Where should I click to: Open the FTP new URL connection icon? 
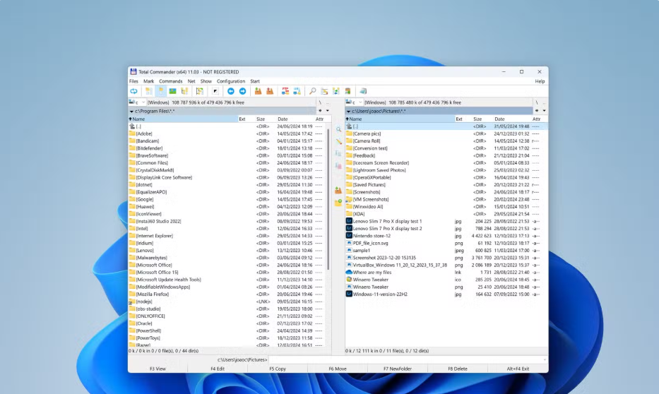coord(297,91)
